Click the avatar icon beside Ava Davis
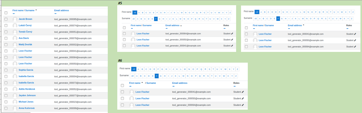 click(15, 38)
